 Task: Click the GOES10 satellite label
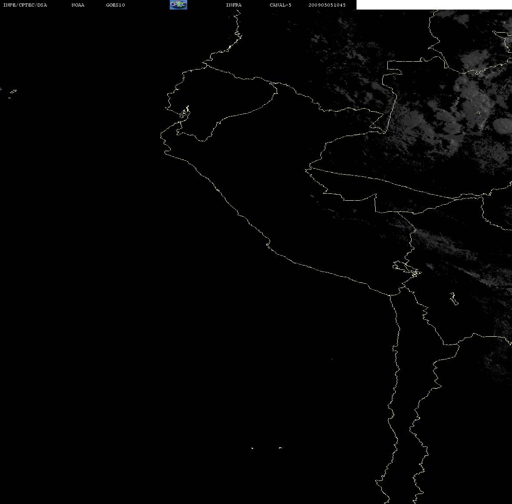tap(116, 5)
